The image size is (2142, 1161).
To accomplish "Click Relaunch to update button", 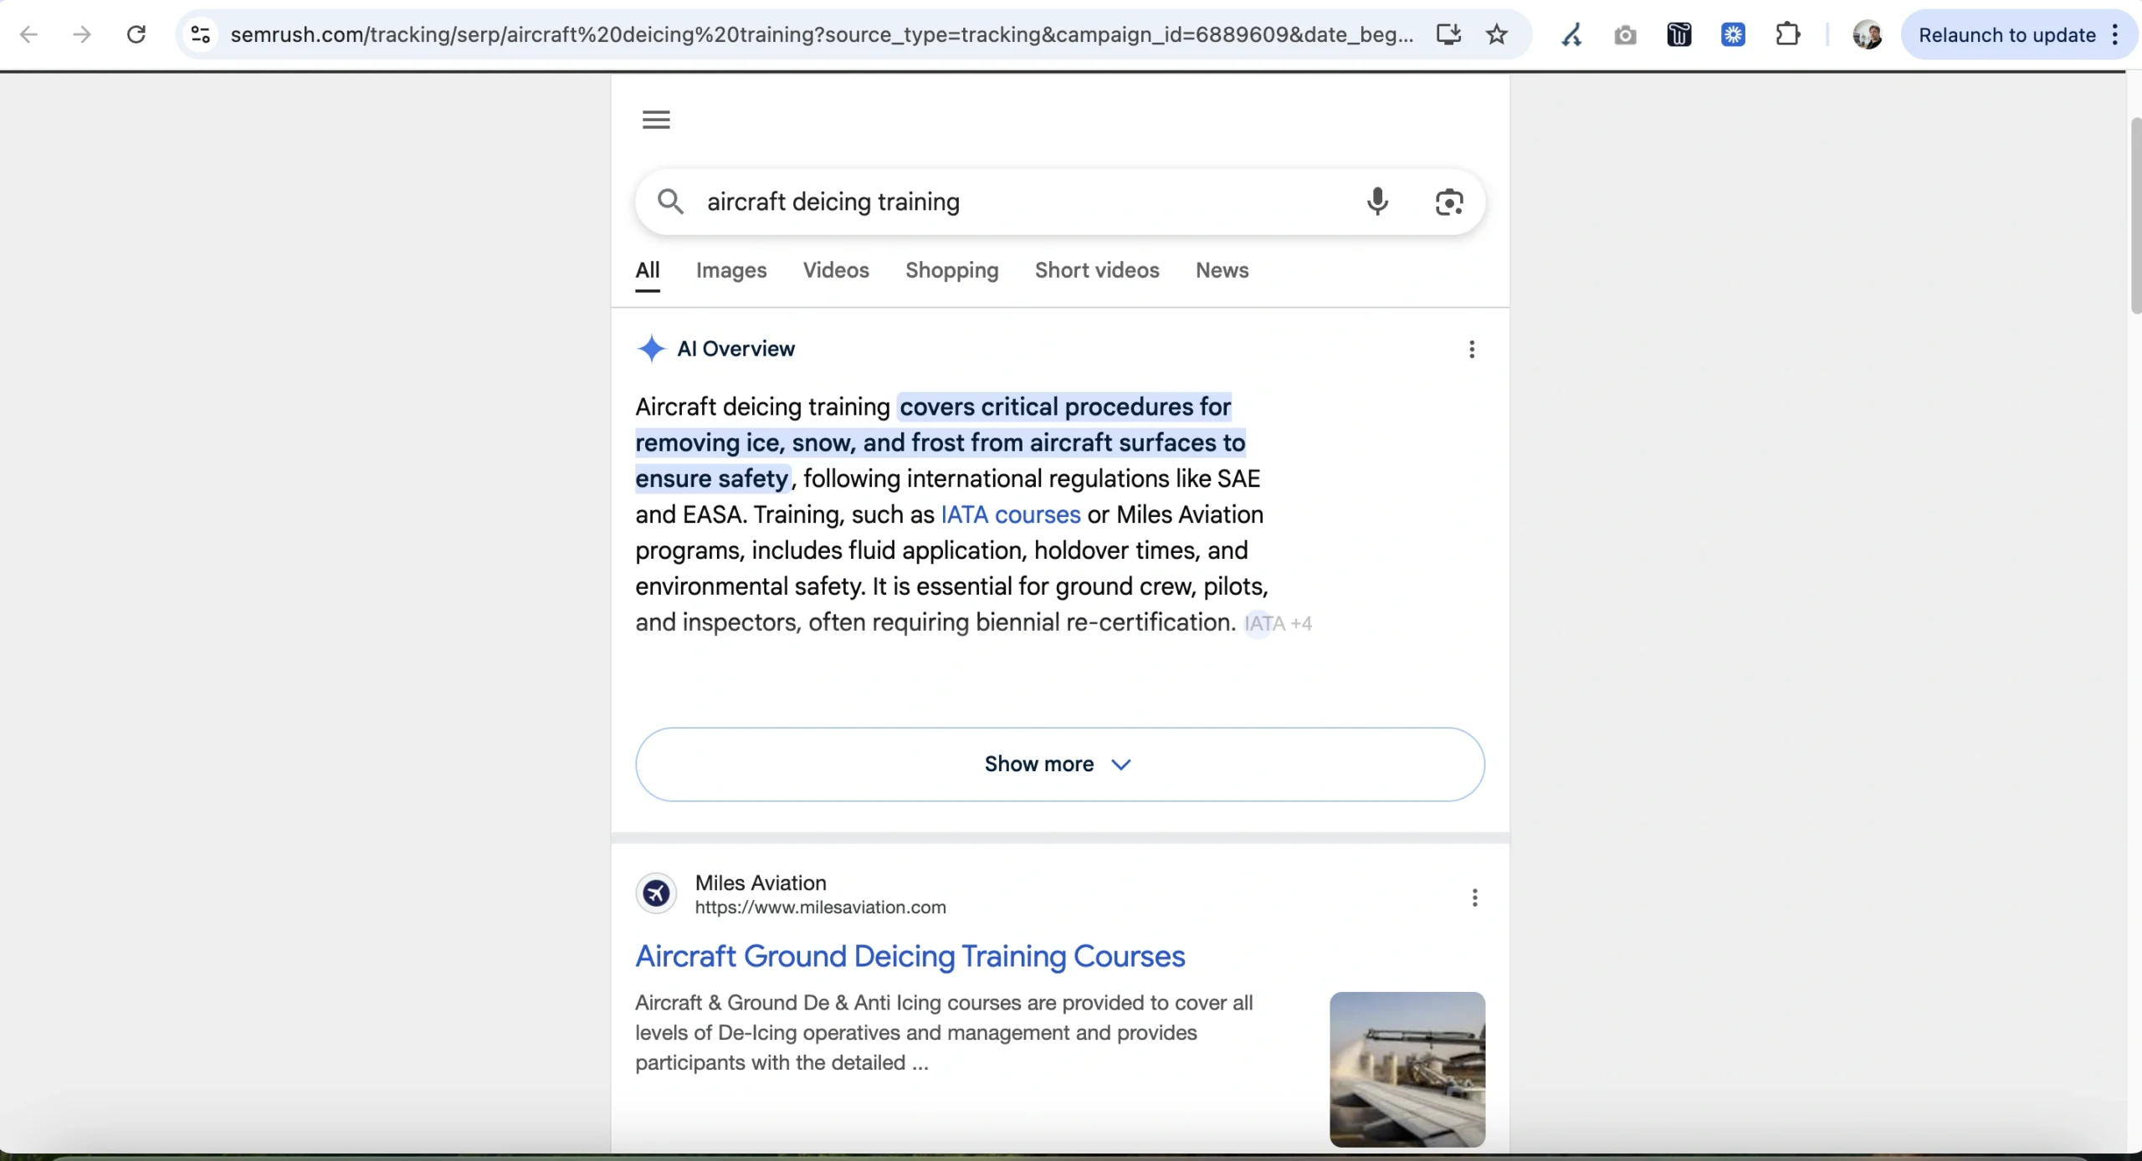I will coord(2006,34).
